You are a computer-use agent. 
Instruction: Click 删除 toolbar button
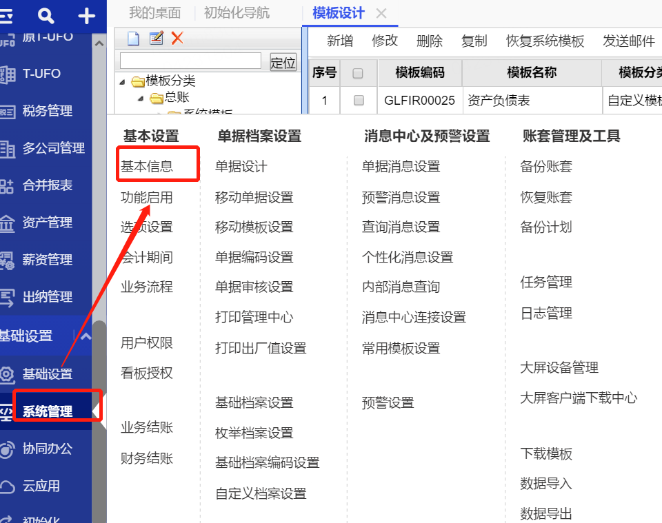pyautogui.click(x=430, y=41)
